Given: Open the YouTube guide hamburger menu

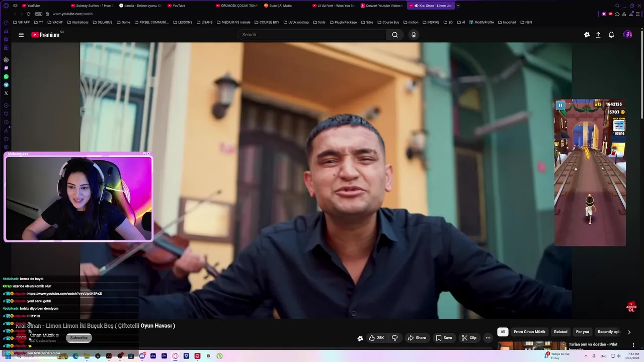Looking at the screenshot, I should click(21, 35).
